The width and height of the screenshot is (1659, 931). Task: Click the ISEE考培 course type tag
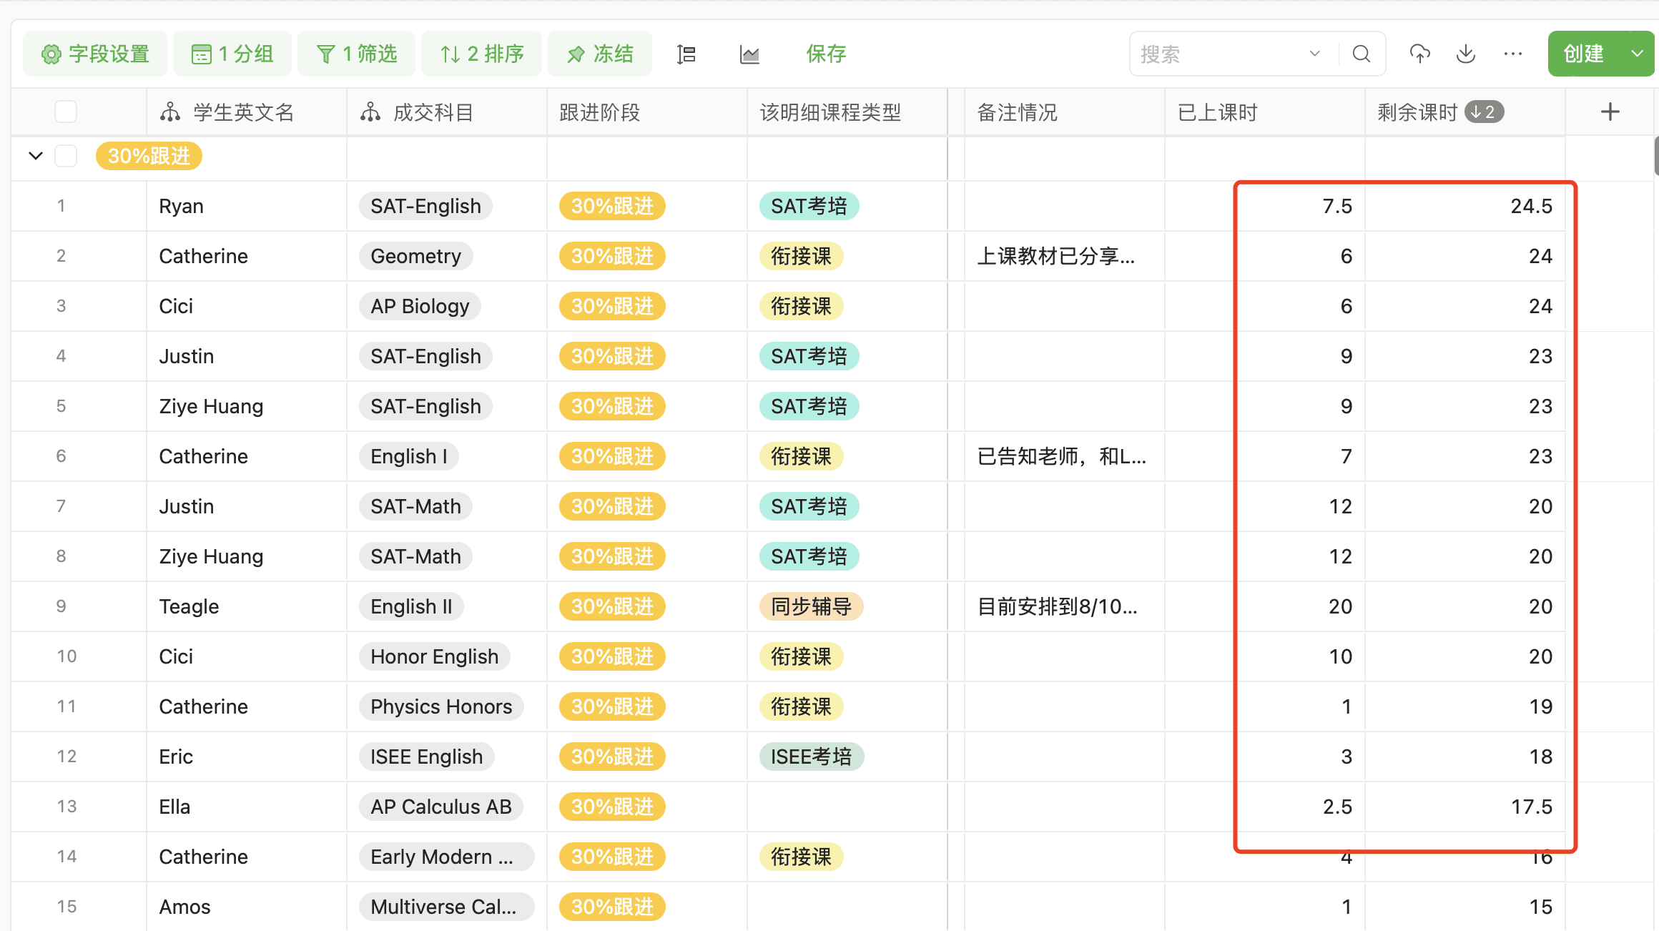(x=811, y=757)
